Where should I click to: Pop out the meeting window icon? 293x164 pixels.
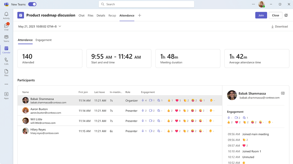click(x=286, y=15)
